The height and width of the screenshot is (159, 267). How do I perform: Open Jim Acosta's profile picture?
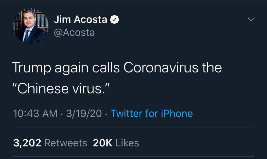pyautogui.click(x=31, y=26)
